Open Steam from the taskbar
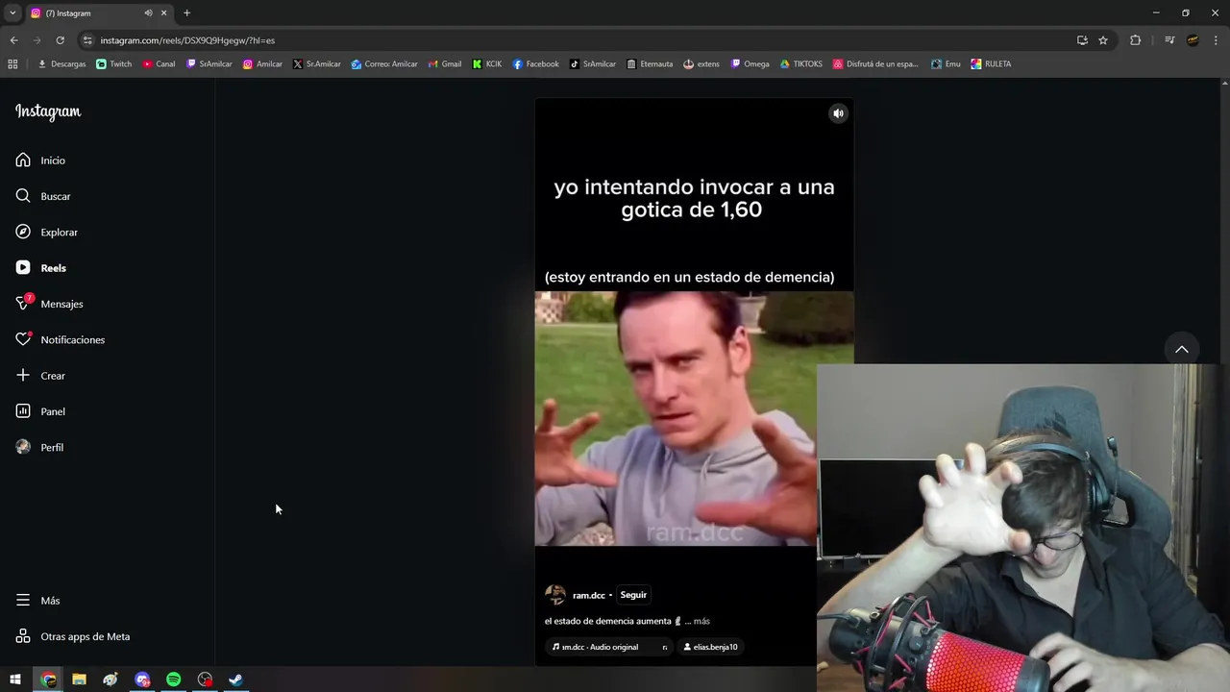 [235, 680]
